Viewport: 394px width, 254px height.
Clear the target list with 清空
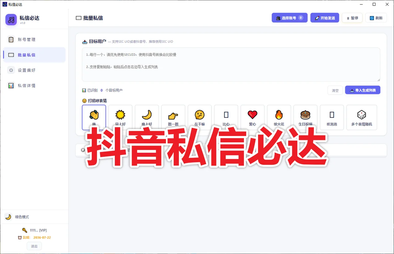click(x=335, y=90)
